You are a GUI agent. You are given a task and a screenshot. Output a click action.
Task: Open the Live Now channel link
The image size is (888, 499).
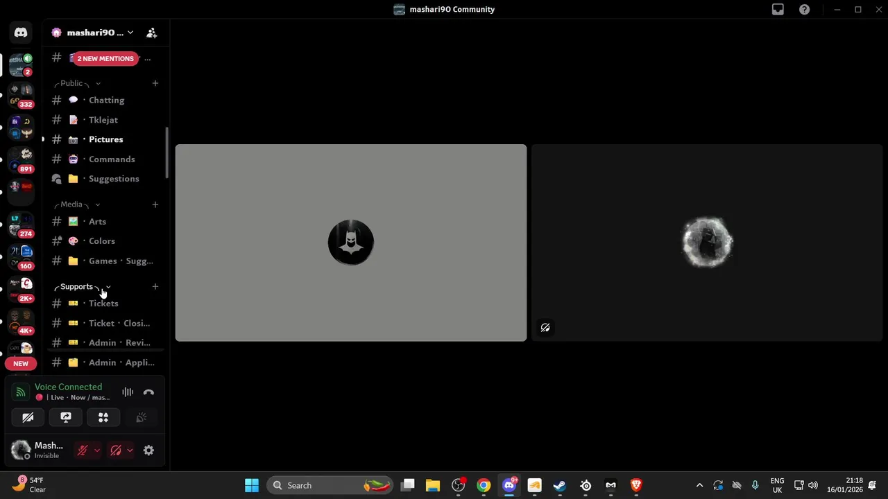coord(74,397)
